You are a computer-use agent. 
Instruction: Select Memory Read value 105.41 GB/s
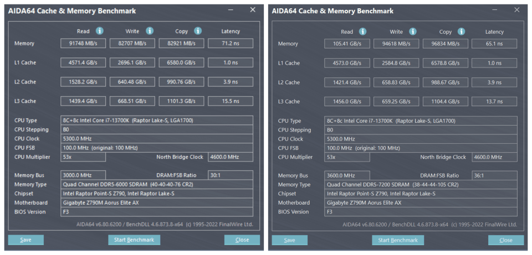[x=347, y=44]
